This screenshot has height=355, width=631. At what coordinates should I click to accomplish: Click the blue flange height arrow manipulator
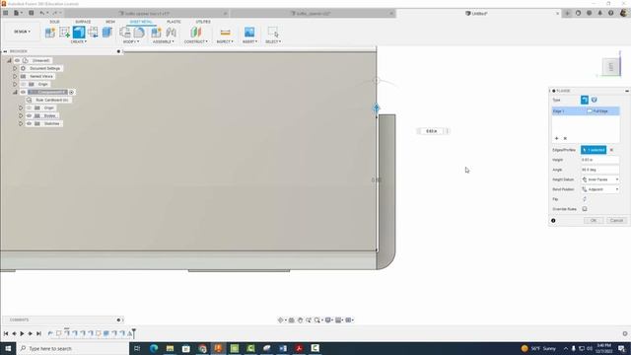click(x=377, y=107)
